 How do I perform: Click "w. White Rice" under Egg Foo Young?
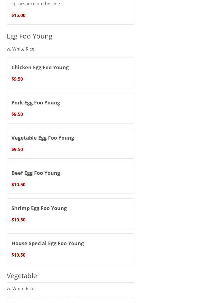20,49
